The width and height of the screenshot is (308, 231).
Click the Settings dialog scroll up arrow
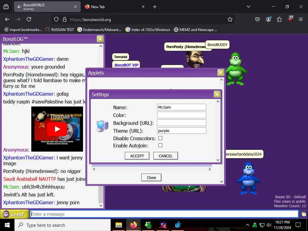click(218, 101)
